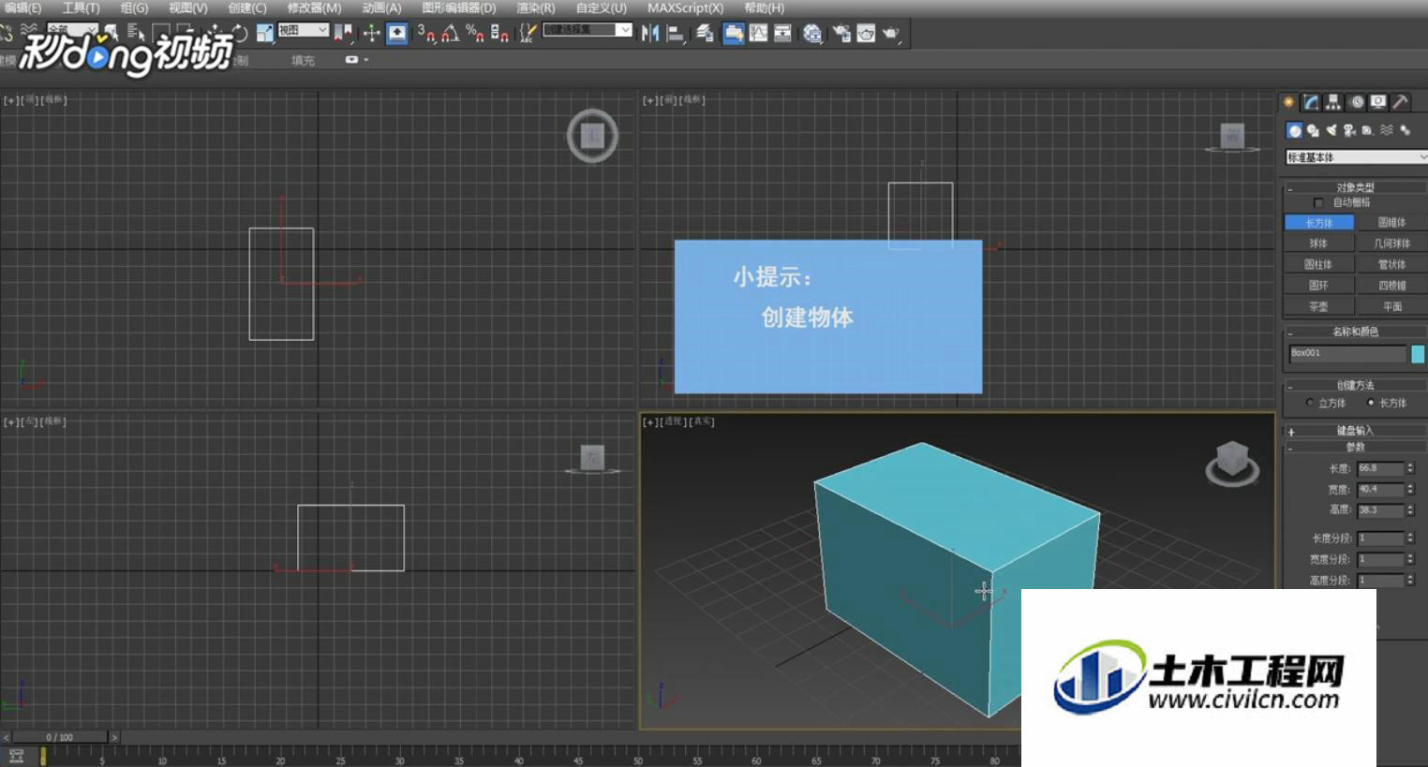The height and width of the screenshot is (767, 1428).
Task: Click the Render Production teapot icon
Action: point(890,33)
